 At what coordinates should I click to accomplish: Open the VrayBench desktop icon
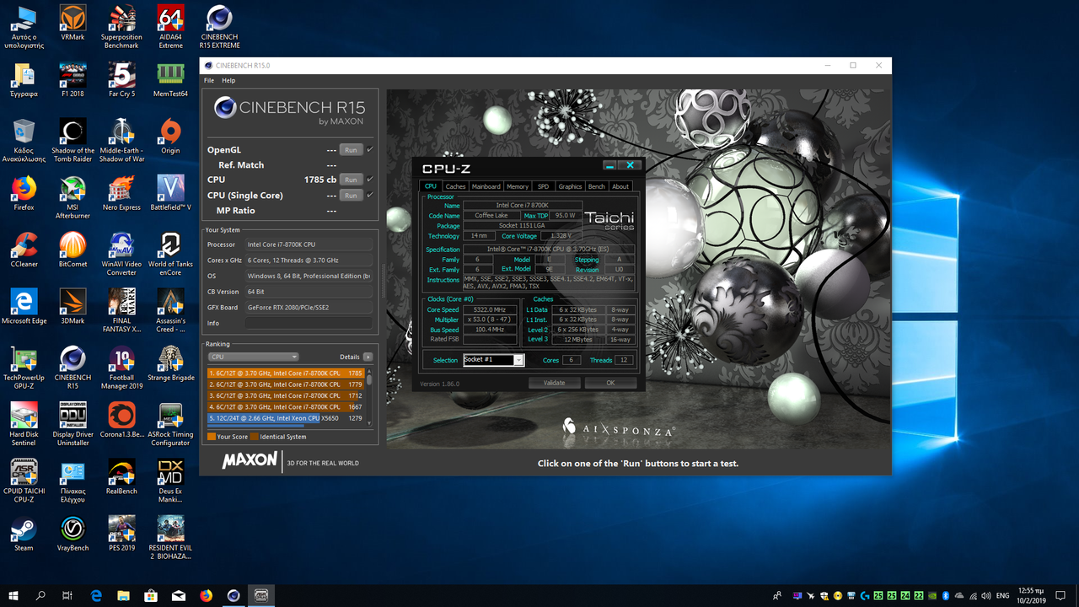(72, 533)
